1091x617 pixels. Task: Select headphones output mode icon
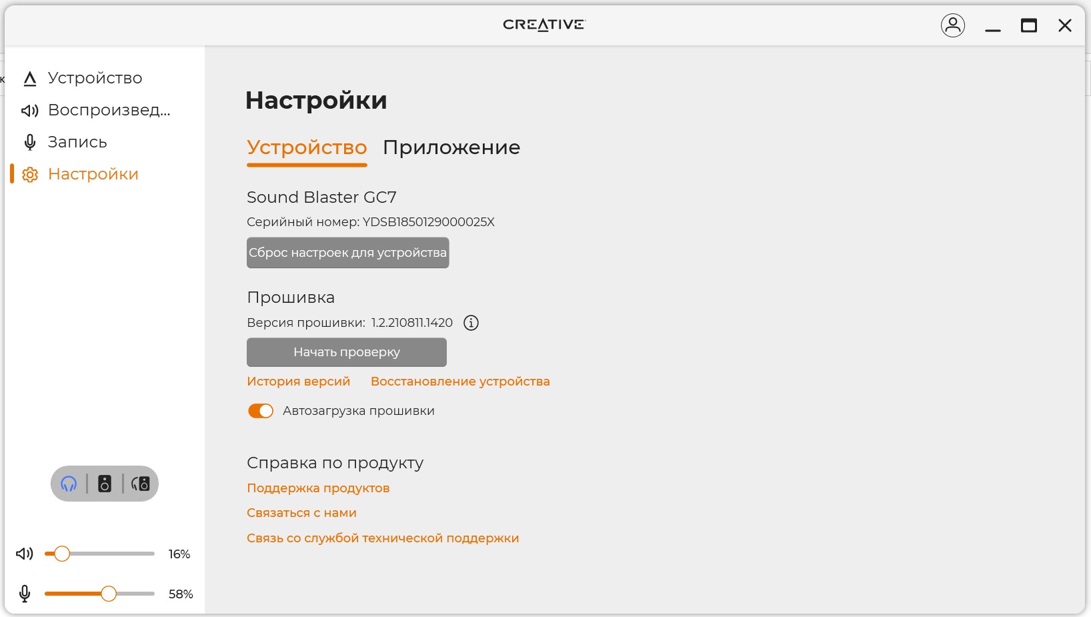pyautogui.click(x=69, y=484)
